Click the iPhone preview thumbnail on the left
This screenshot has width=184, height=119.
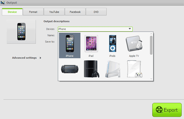tap(21, 32)
